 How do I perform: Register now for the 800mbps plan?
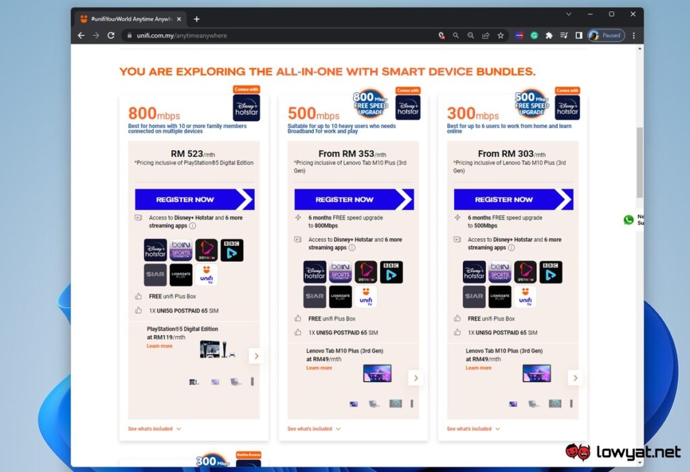(195, 199)
